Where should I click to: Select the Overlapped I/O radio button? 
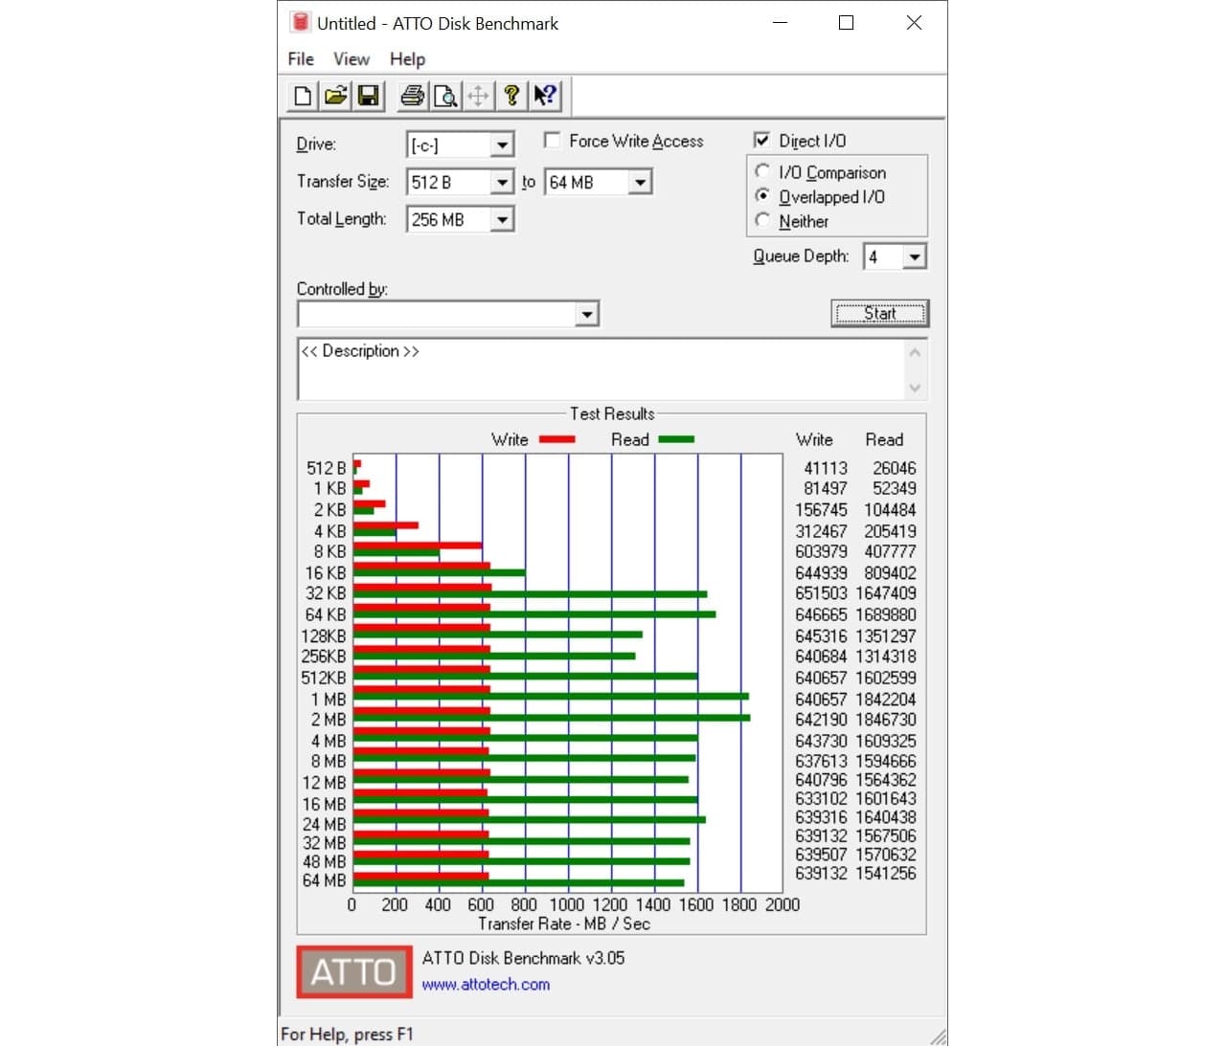coord(762,195)
